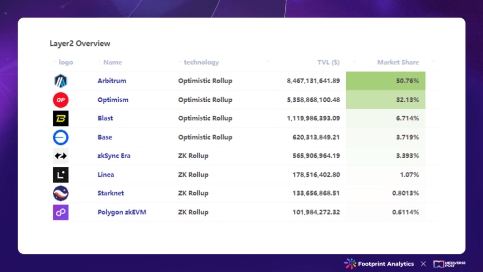Select TVL value 101,984,272.32
The image size is (483, 272).
click(x=316, y=212)
